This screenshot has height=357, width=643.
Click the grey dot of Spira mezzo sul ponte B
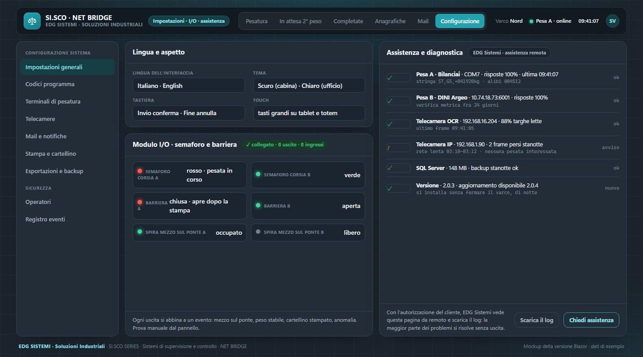258,232
